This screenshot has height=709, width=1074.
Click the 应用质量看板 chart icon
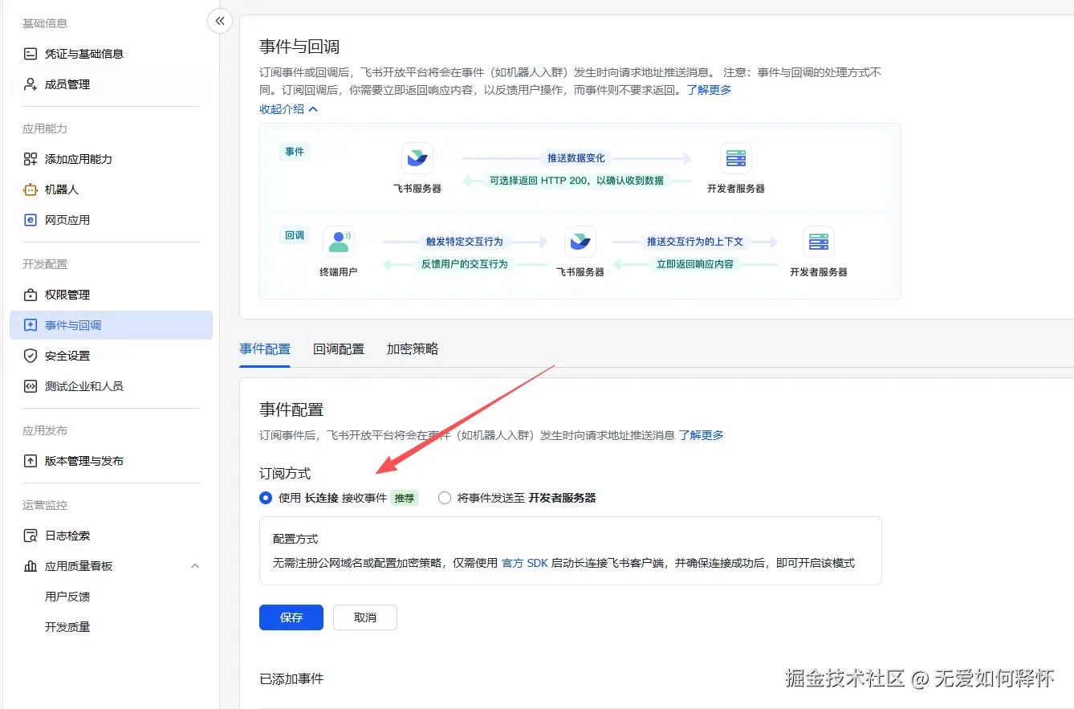click(x=31, y=566)
